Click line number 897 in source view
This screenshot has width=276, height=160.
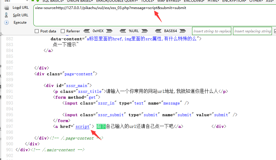10,126
